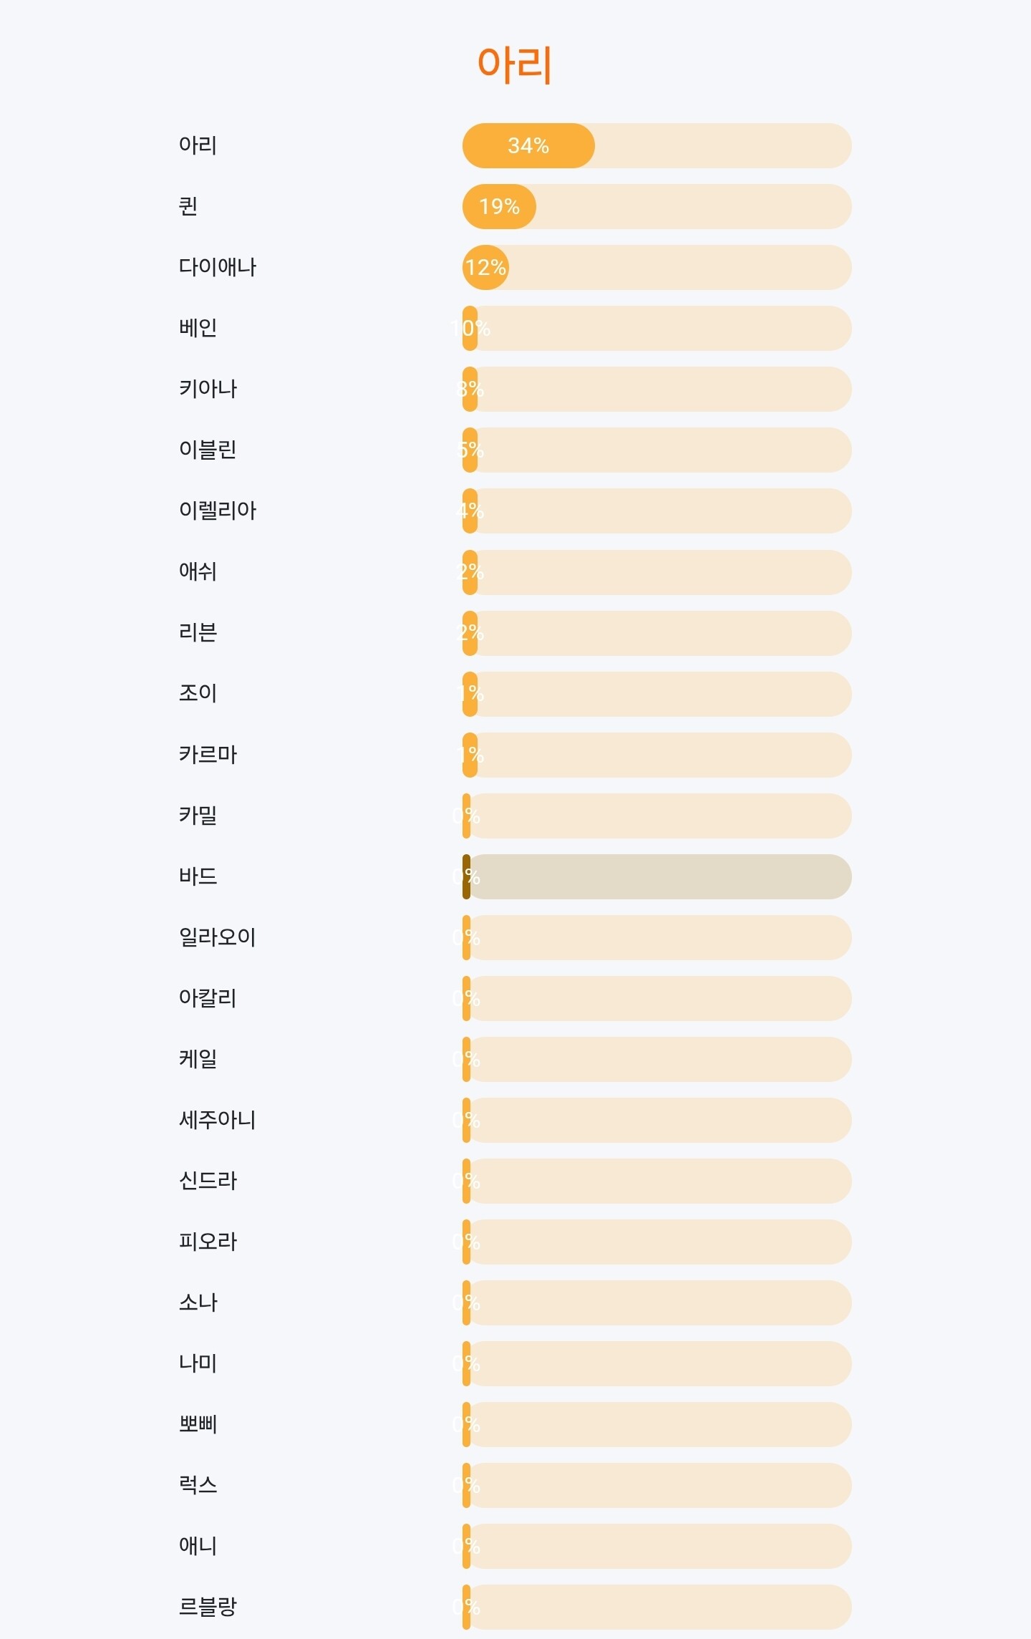The width and height of the screenshot is (1031, 1639).
Task: Select the 신드라 result bar
Action: pos(656,1181)
